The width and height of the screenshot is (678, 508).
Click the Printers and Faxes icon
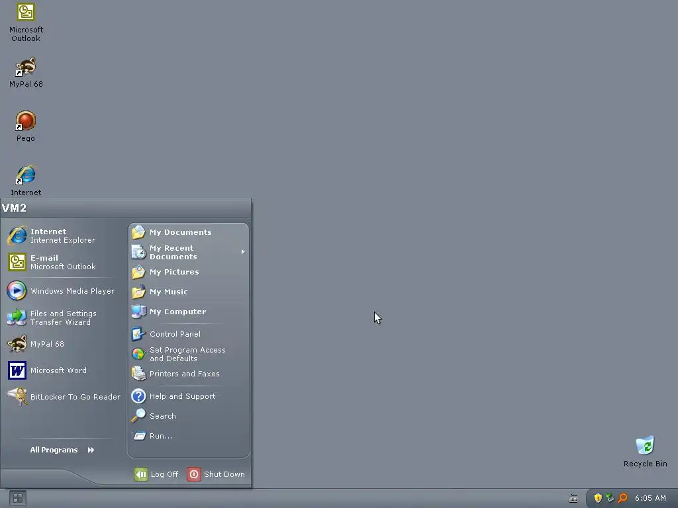click(x=138, y=374)
